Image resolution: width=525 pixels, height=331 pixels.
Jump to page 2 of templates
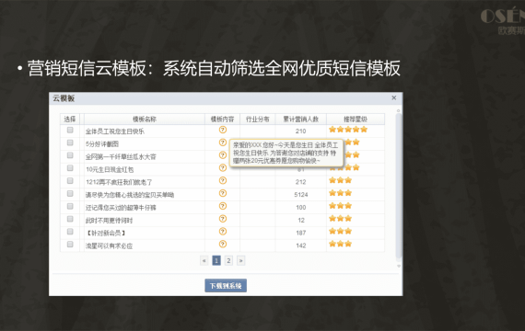click(x=228, y=260)
